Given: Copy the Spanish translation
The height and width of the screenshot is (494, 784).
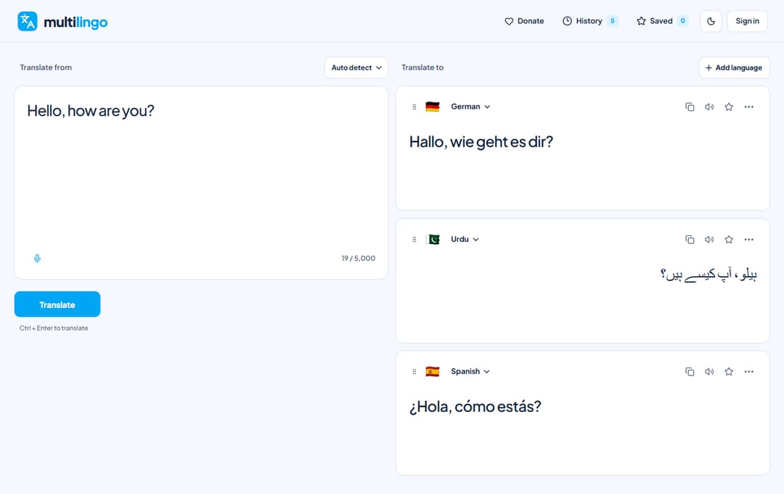Looking at the screenshot, I should (690, 371).
